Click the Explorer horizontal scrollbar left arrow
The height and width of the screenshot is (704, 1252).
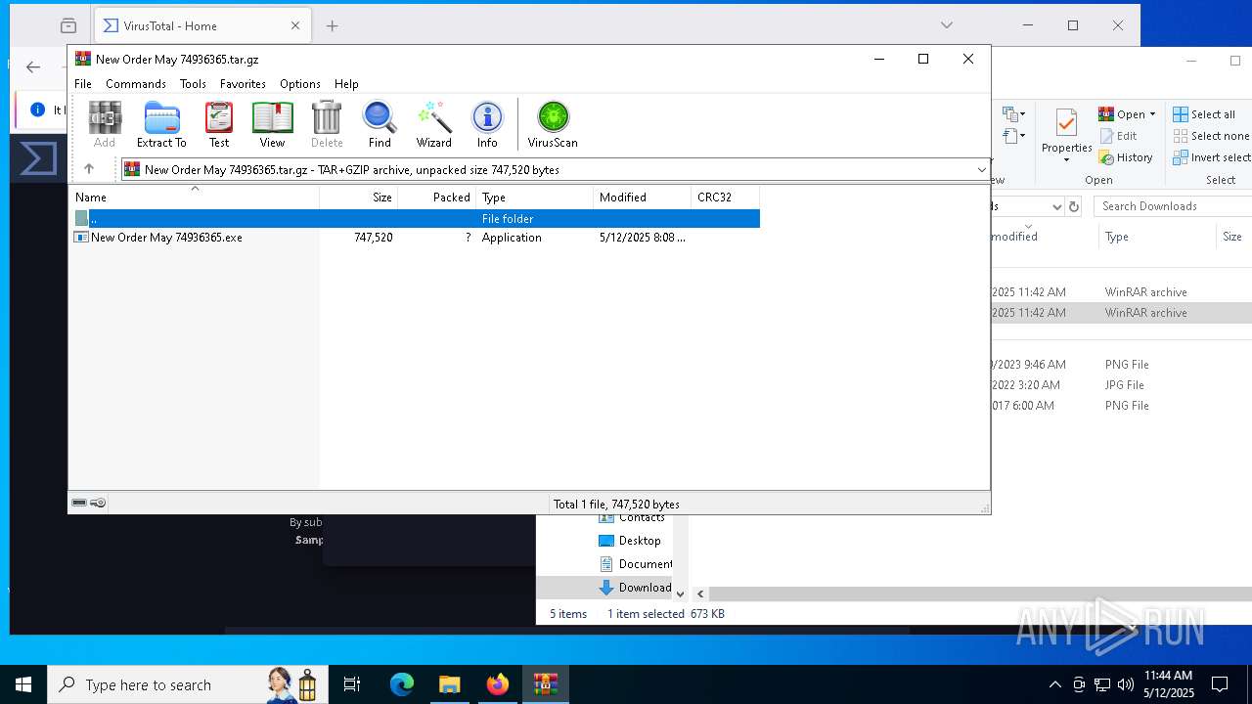700,594
